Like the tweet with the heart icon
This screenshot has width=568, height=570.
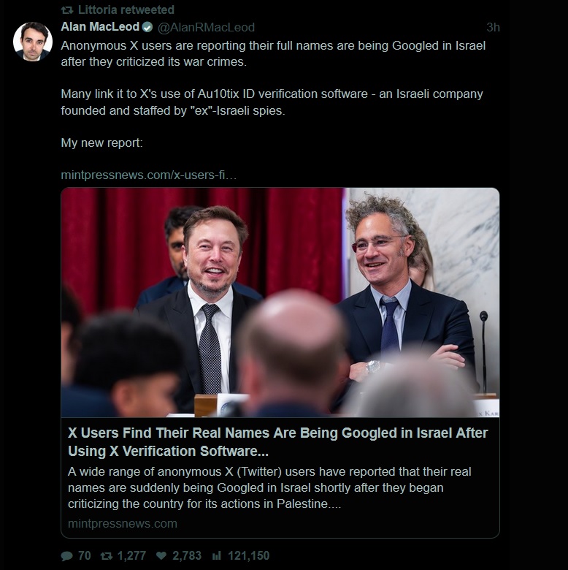pos(161,556)
